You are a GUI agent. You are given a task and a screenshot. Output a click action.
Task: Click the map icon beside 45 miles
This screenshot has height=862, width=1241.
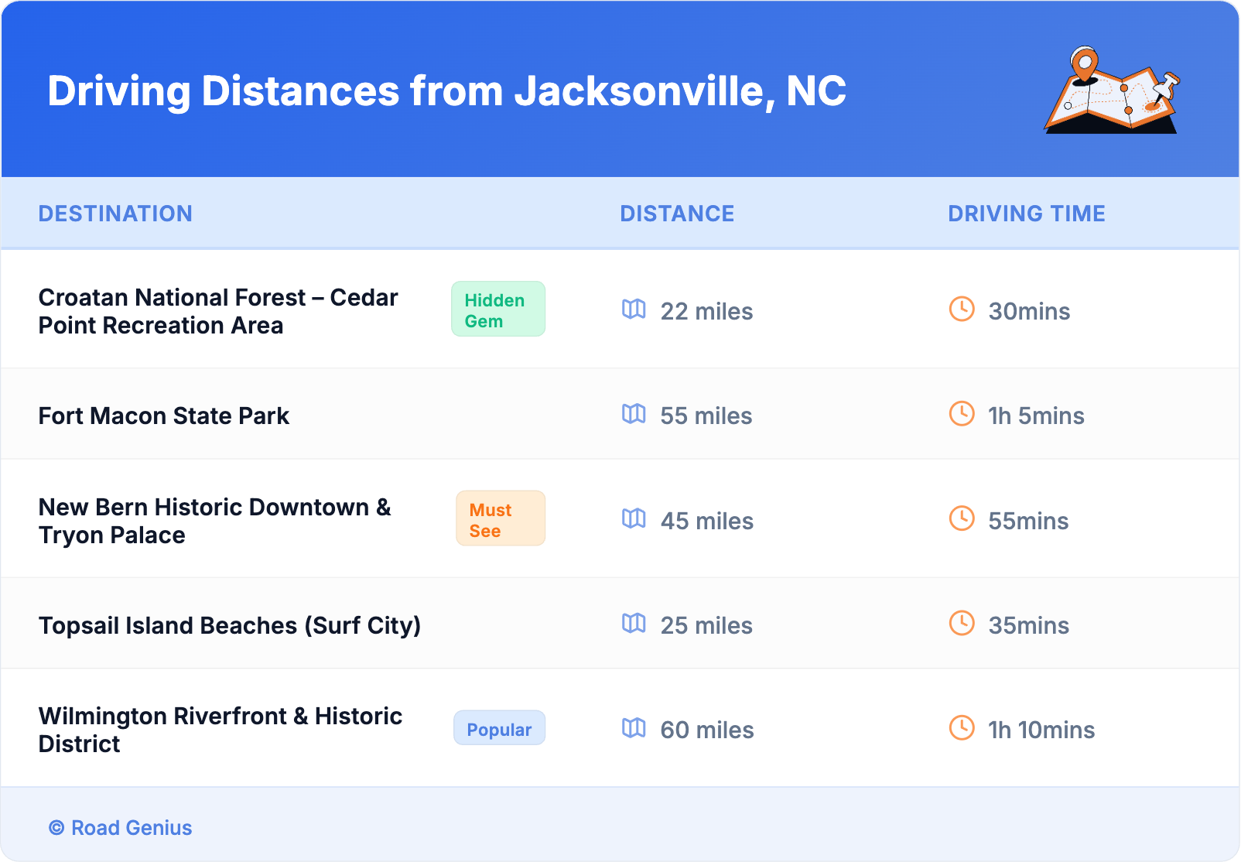point(634,519)
